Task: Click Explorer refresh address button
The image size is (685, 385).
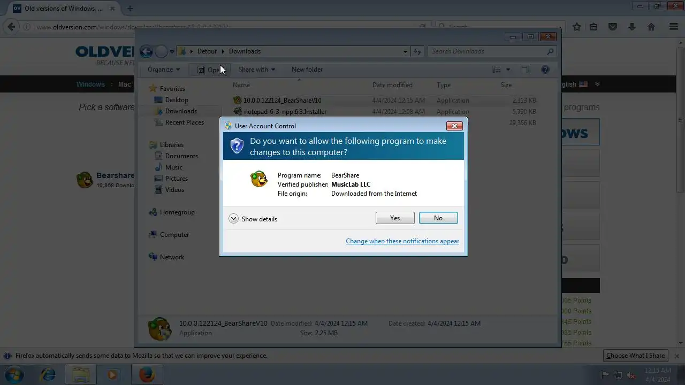Action: (x=417, y=52)
